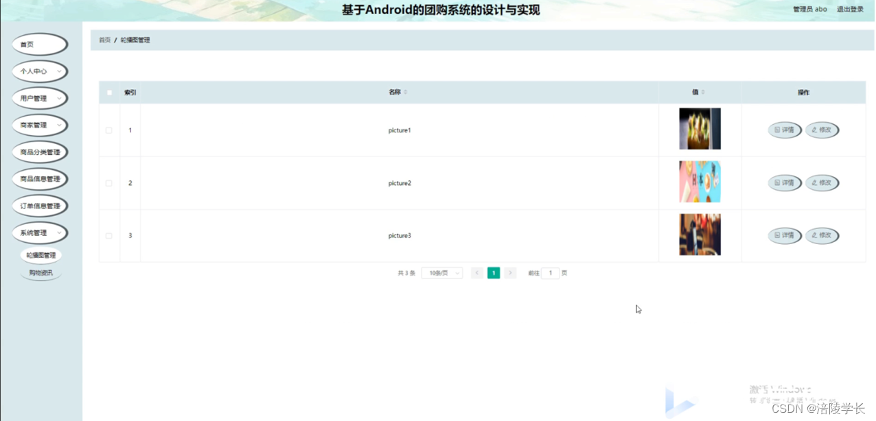Expand the 个人中心 sidebar menu
The height and width of the screenshot is (421, 876).
39,71
